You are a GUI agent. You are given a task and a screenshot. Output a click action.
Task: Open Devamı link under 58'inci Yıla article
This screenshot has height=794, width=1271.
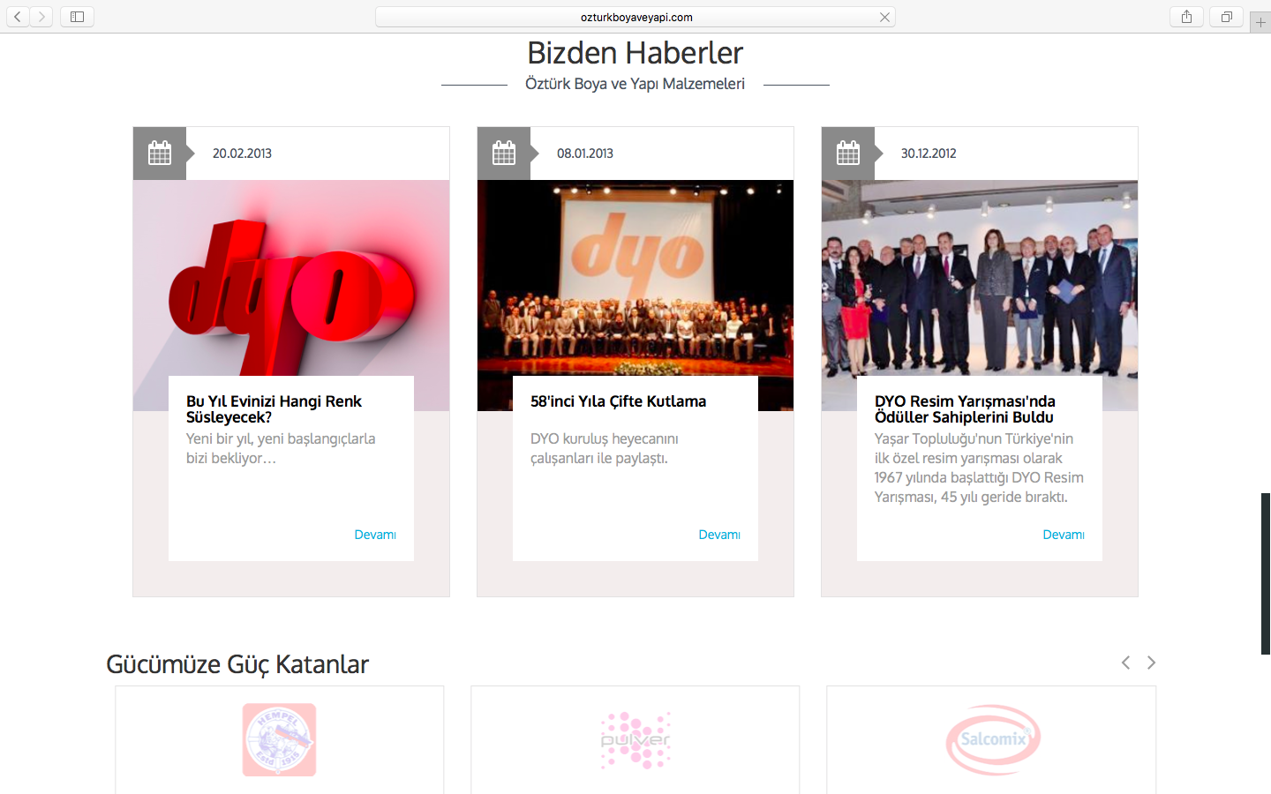click(x=719, y=535)
